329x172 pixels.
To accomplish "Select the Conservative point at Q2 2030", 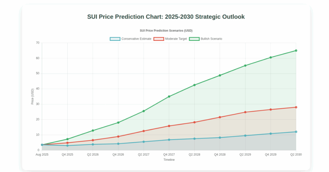I will point(296,132).
